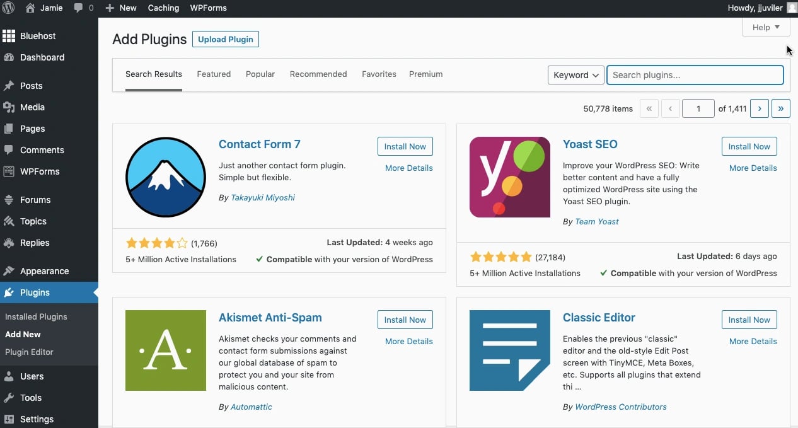Expand the Help panel dropdown

tap(766, 27)
